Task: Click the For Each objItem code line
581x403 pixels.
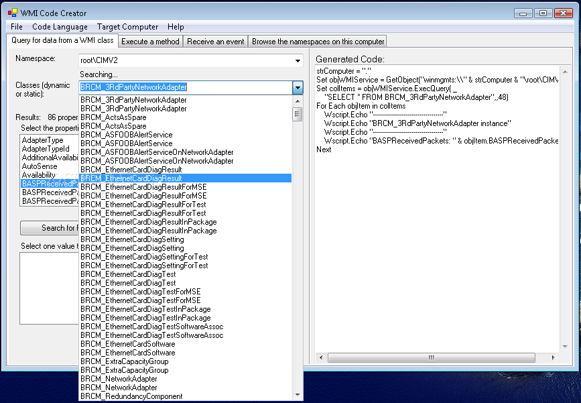Action: point(361,106)
